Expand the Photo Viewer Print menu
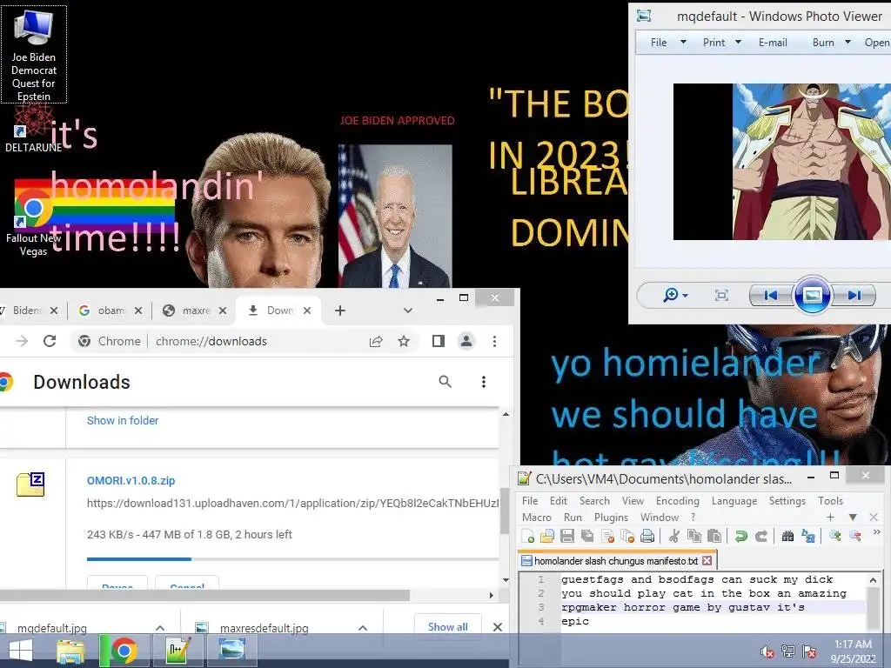 [721, 43]
